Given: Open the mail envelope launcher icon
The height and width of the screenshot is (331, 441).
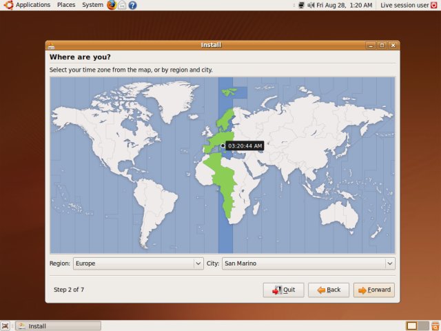Looking at the screenshot, I should pyautogui.click(x=122, y=5).
